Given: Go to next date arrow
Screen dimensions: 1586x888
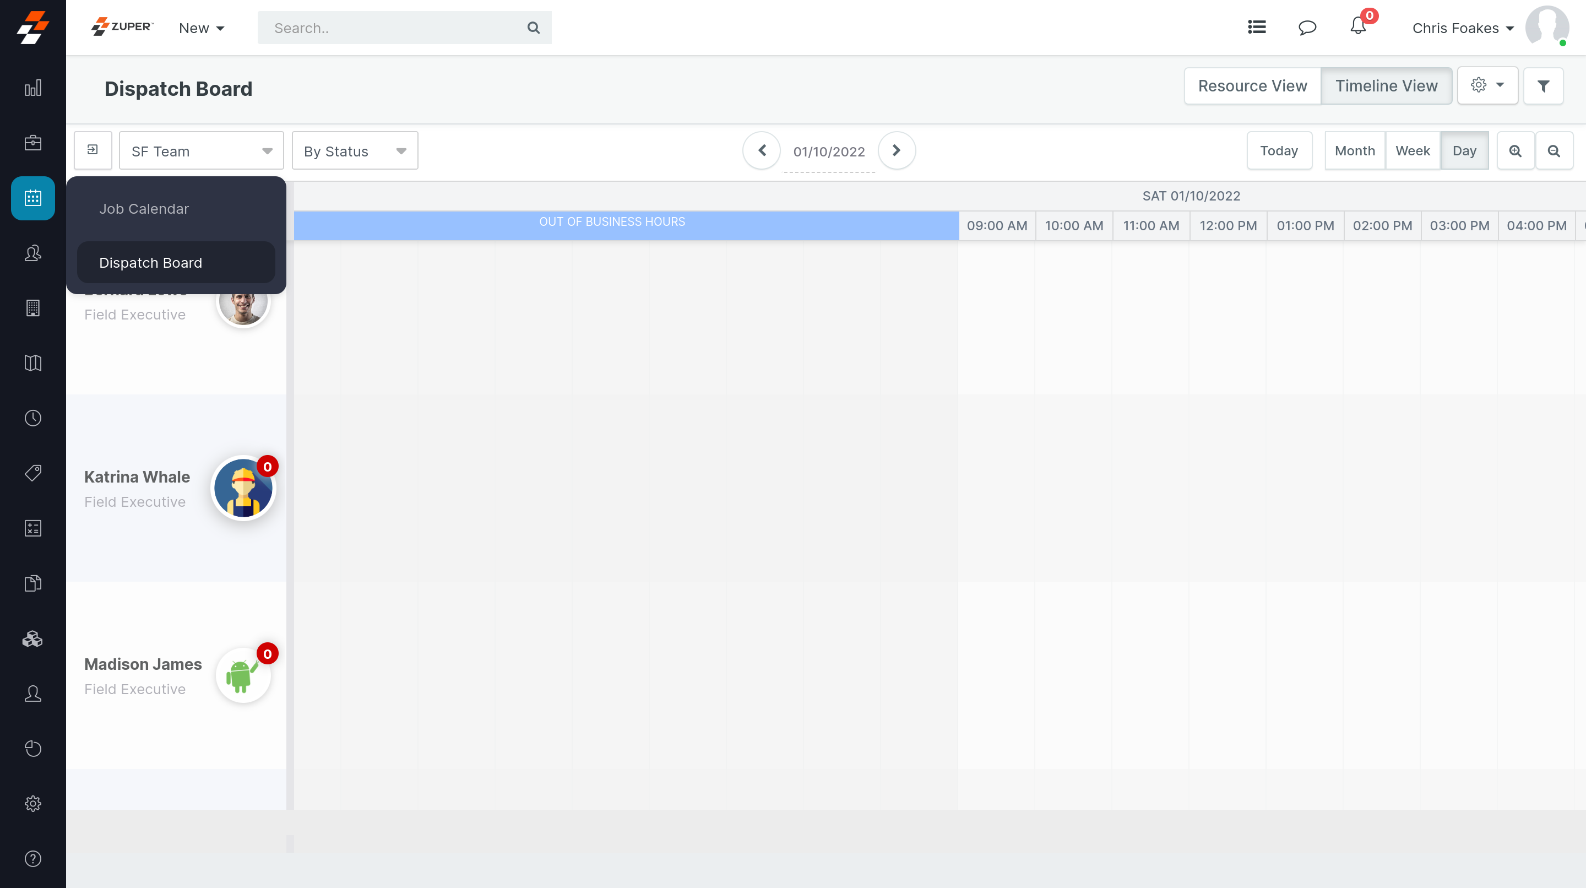Looking at the screenshot, I should [897, 150].
